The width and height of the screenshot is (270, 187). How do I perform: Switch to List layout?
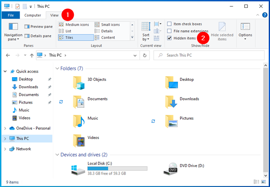[65, 31]
